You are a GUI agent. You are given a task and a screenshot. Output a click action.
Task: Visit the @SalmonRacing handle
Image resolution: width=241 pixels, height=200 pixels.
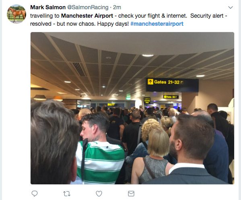pyautogui.click(x=88, y=7)
